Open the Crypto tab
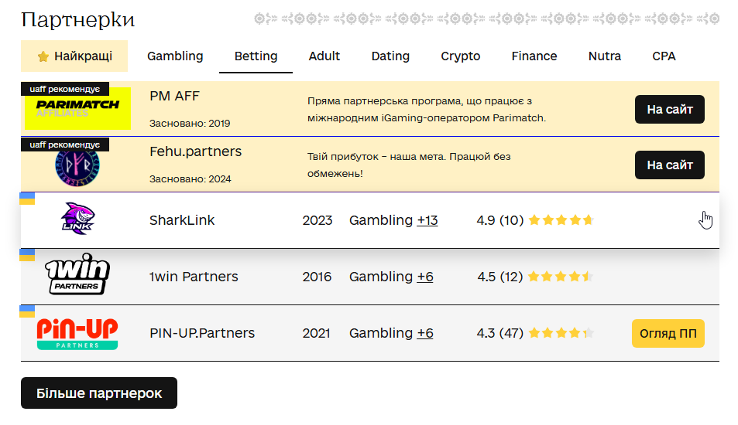The image size is (738, 425). coord(461,56)
